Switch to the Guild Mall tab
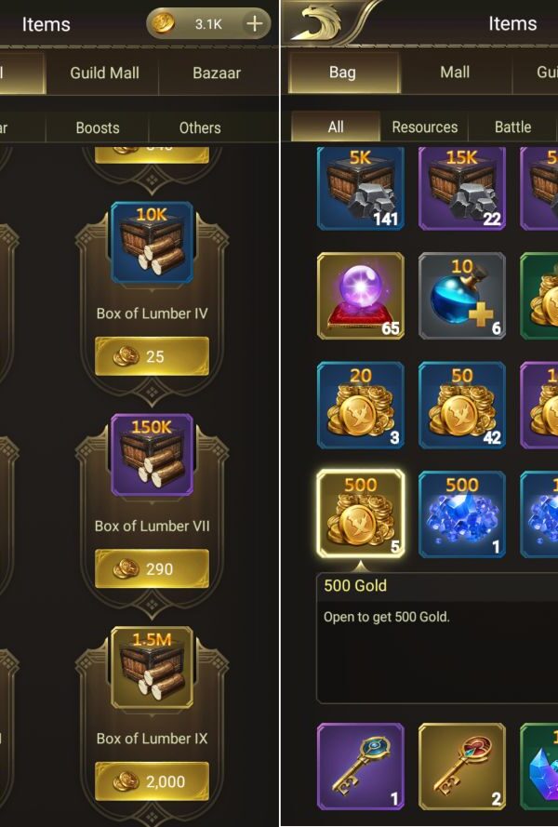558x827 pixels. (x=104, y=73)
